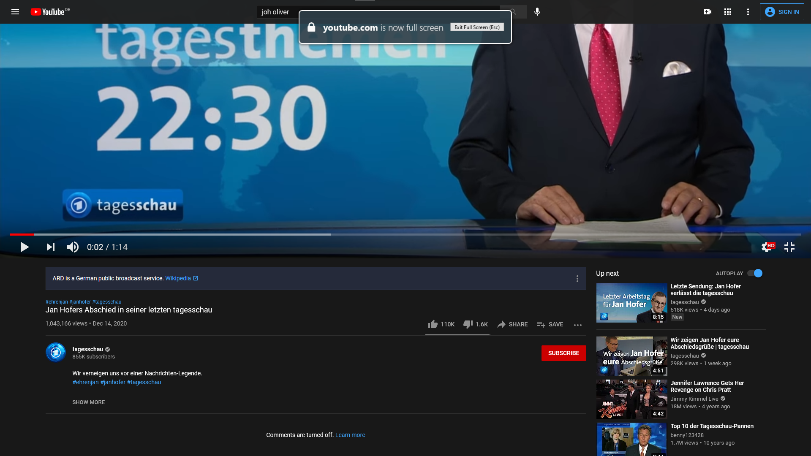Open the guide hamburger menu
The width and height of the screenshot is (811, 456).
click(15, 11)
